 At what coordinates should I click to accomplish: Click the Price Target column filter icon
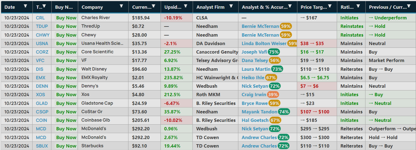tap(330, 6)
